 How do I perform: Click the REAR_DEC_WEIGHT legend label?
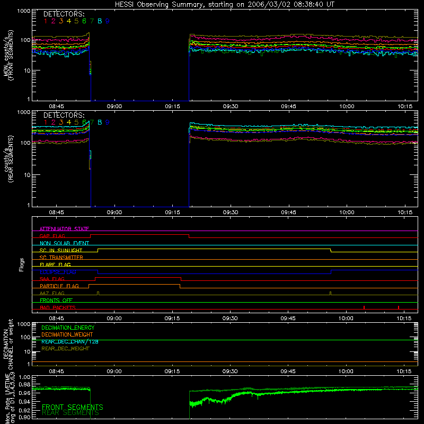pos(65,349)
